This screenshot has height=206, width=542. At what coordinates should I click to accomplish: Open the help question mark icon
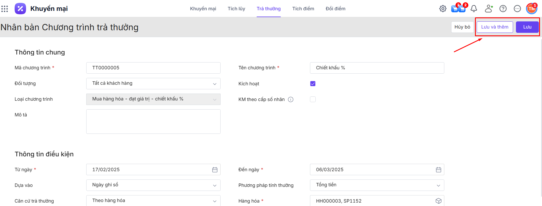(x=503, y=9)
